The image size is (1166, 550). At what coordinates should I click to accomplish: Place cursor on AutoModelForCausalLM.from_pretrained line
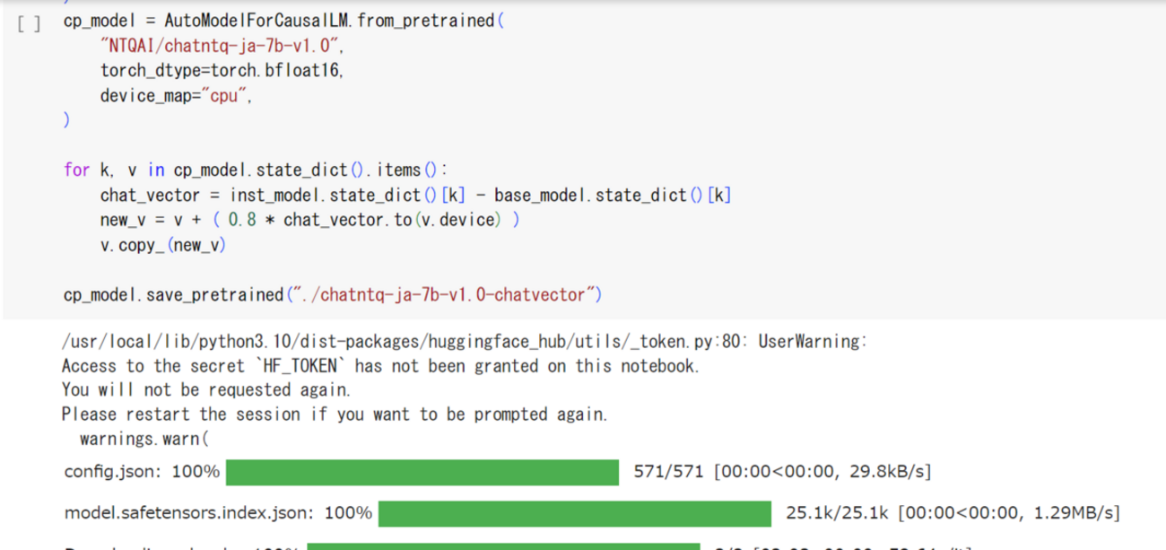point(283,21)
